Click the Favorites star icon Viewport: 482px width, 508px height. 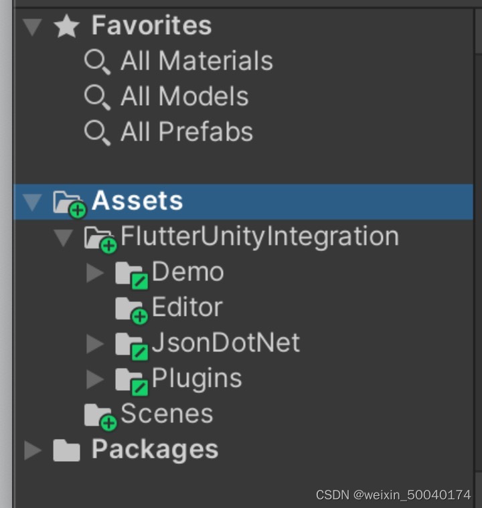(66, 26)
